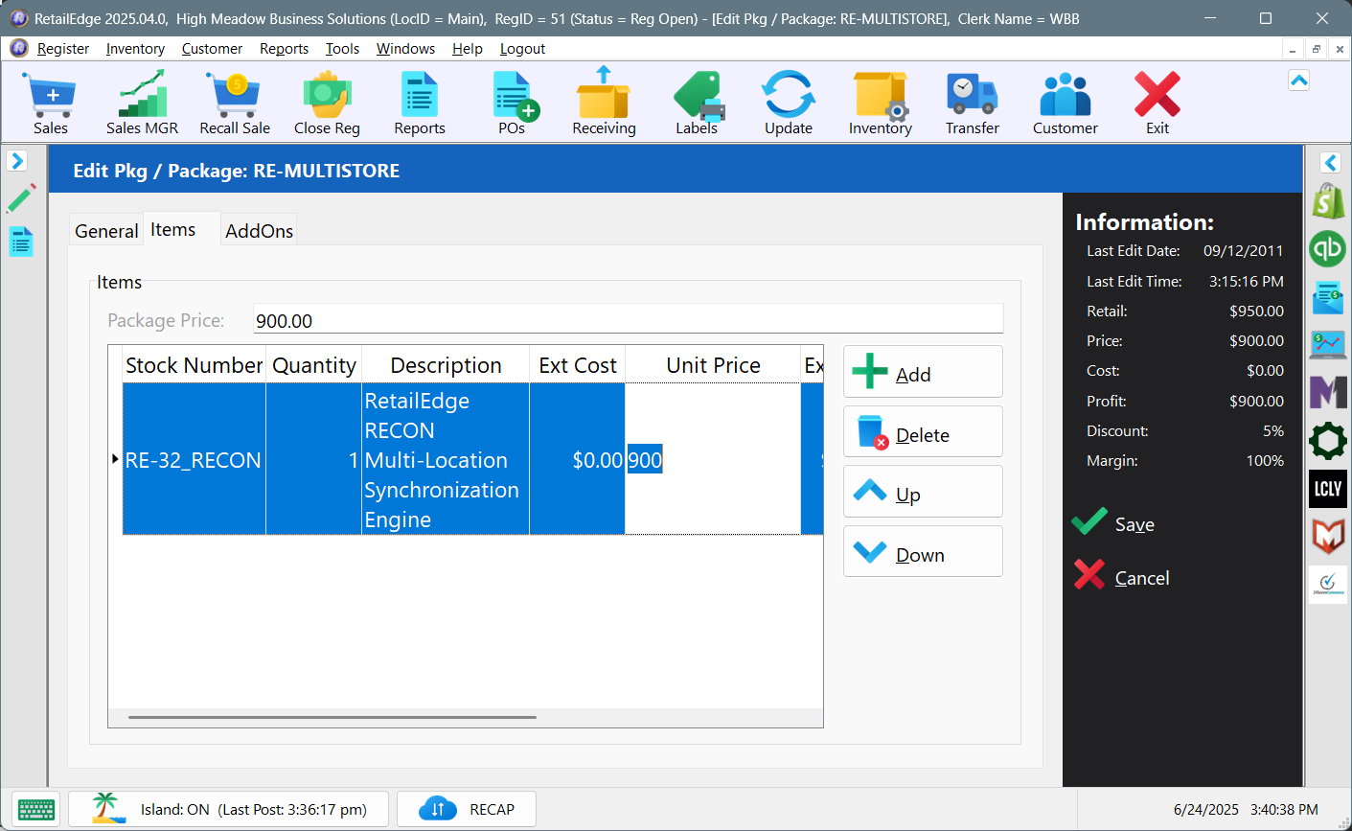
Task: Open the sales chart monitor sidebar icon
Action: tap(1328, 344)
